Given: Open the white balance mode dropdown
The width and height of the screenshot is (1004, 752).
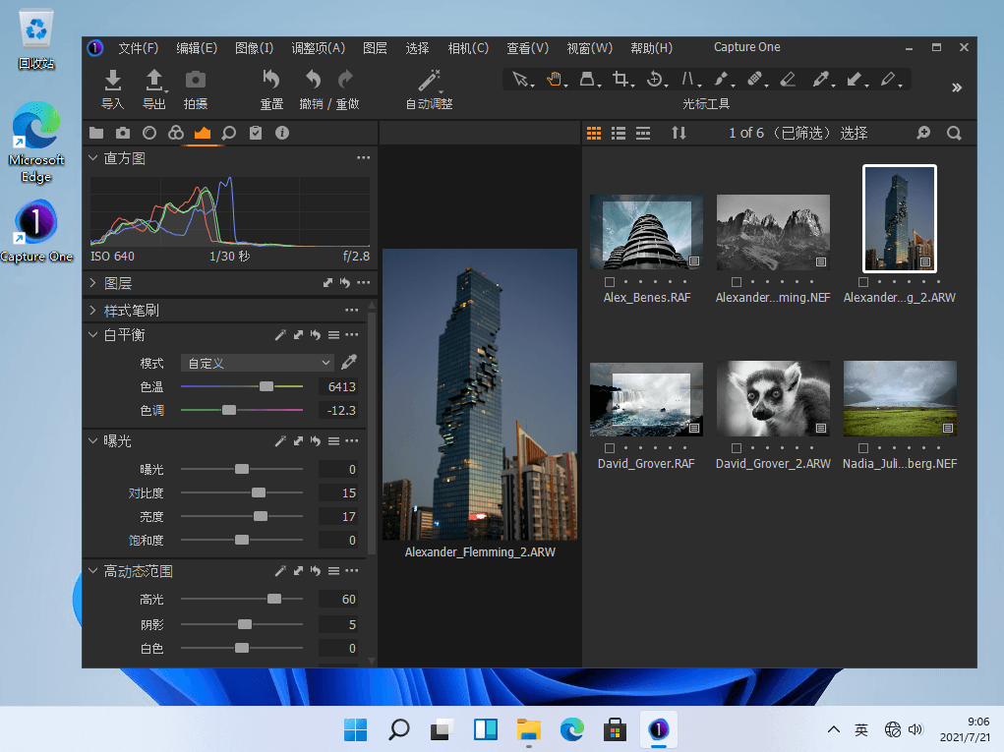Looking at the screenshot, I should (258, 363).
